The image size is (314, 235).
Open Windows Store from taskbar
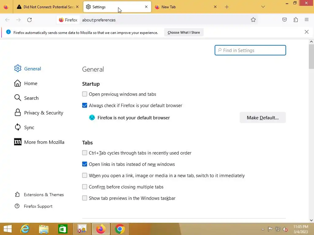63,229
